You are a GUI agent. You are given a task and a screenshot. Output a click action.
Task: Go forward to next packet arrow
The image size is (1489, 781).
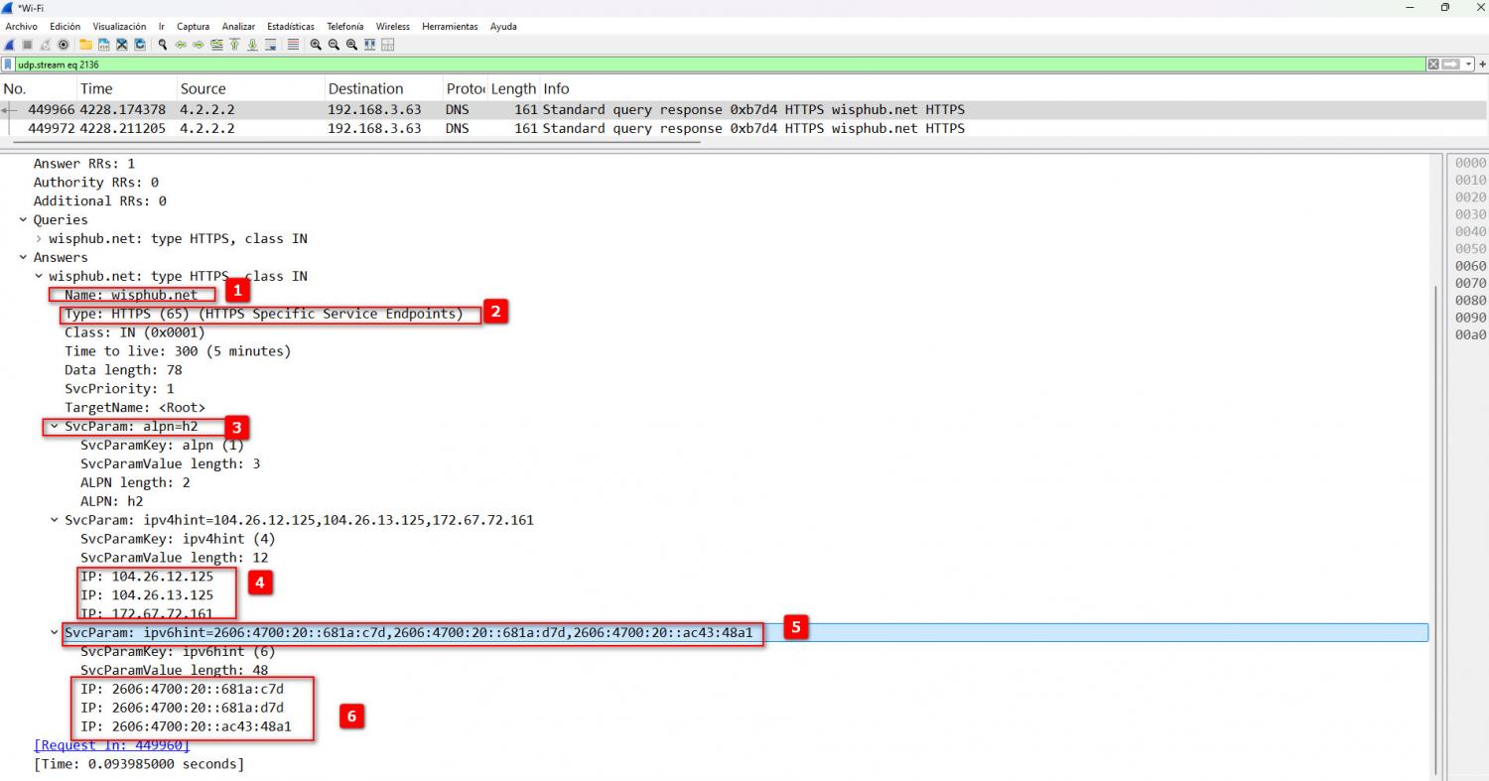click(198, 45)
